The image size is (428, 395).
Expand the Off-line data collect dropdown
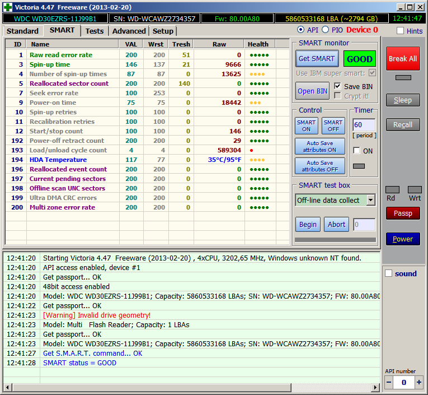(x=370, y=200)
